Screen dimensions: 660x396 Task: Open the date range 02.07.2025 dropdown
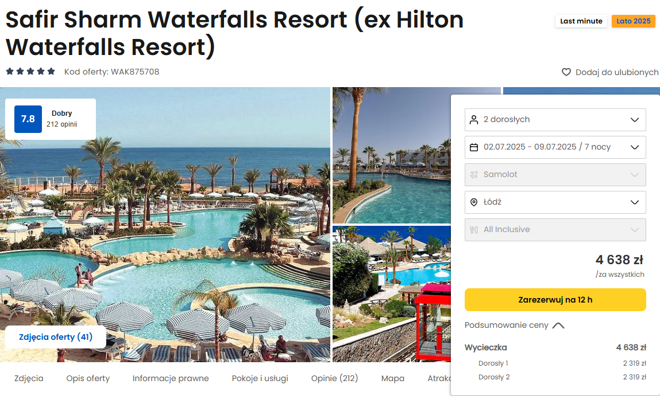[555, 147]
